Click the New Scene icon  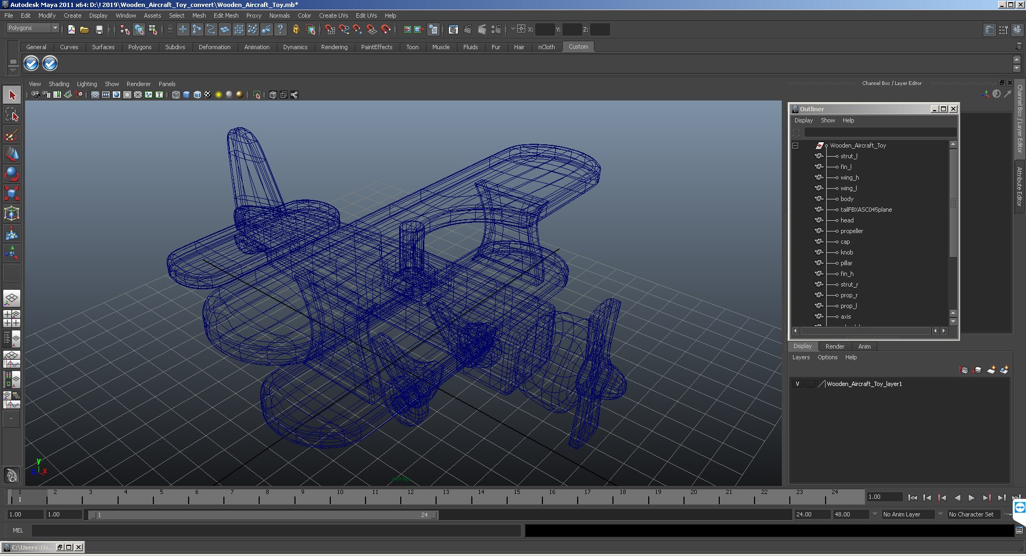click(x=71, y=29)
